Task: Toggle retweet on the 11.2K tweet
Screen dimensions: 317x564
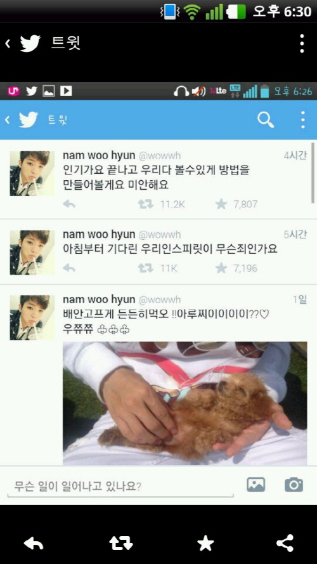Action: pos(146,204)
